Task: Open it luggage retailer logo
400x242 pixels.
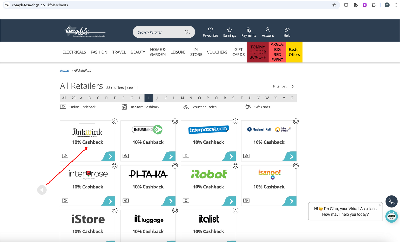Action: coord(148,219)
